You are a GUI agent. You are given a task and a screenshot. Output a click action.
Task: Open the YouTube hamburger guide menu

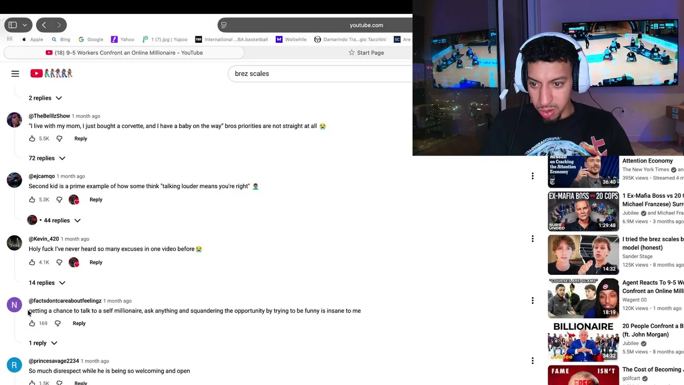click(15, 74)
